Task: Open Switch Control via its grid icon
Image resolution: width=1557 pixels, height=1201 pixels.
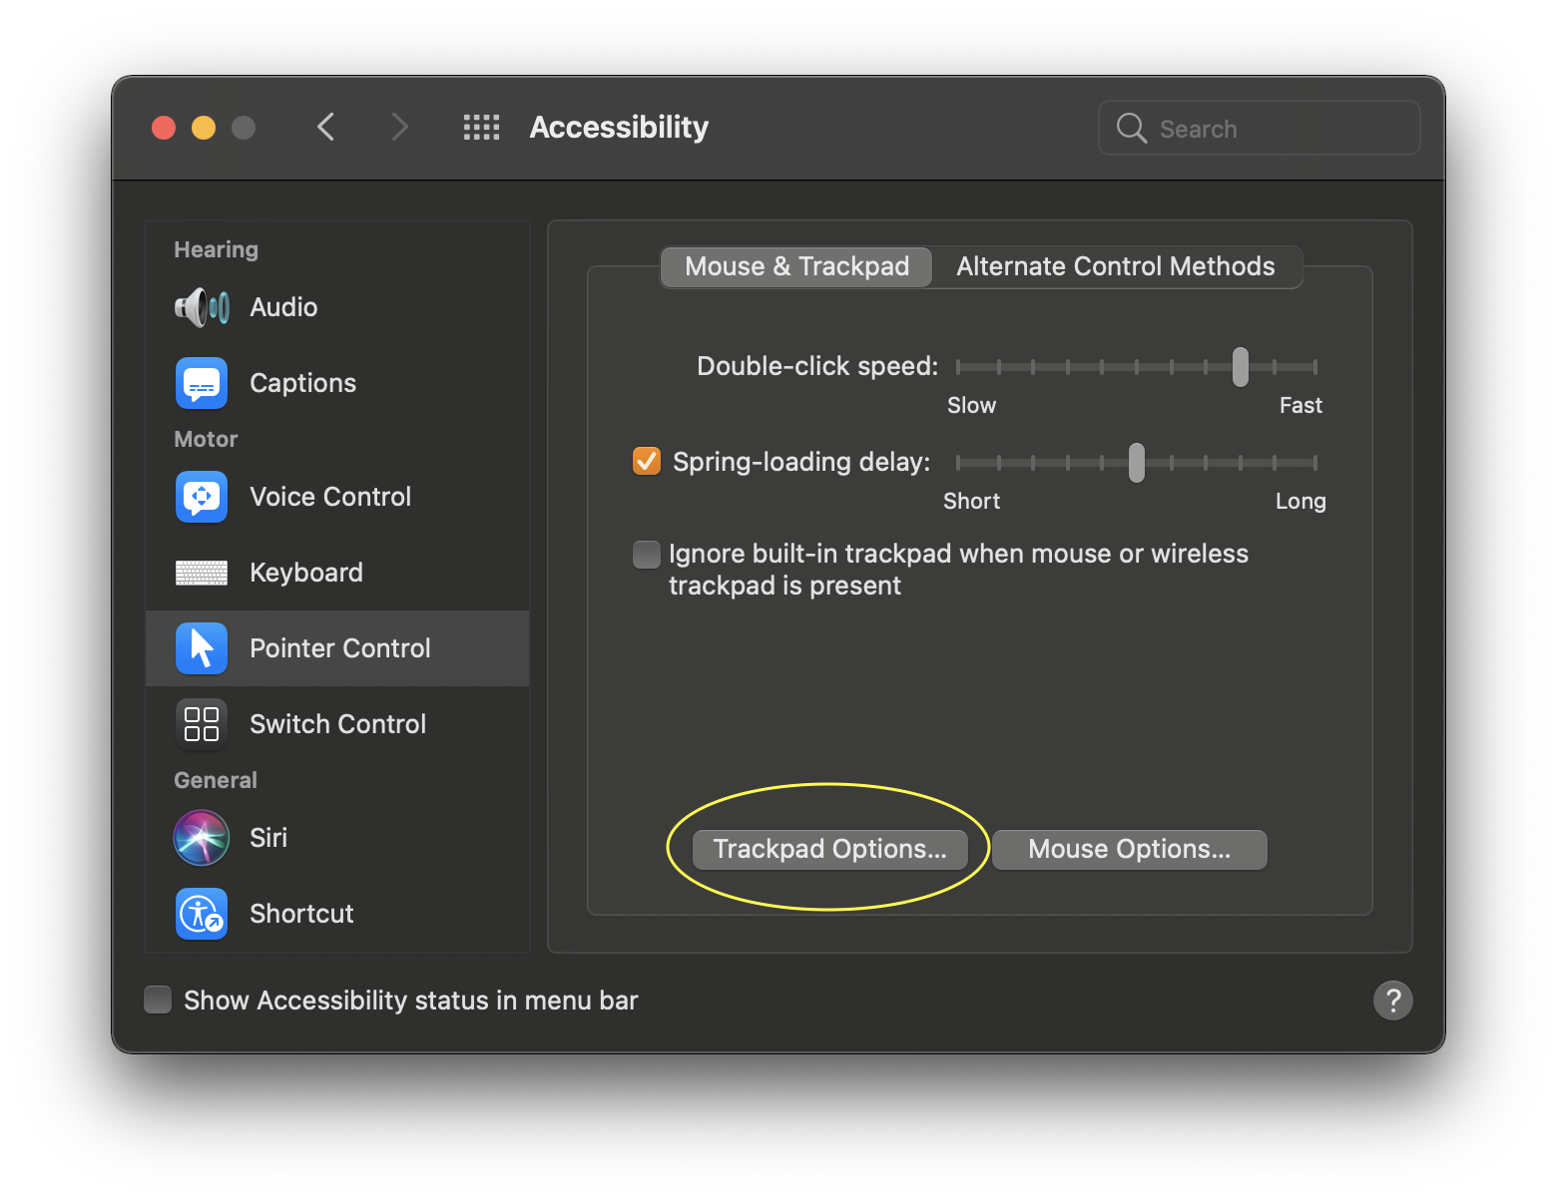Action: click(201, 723)
